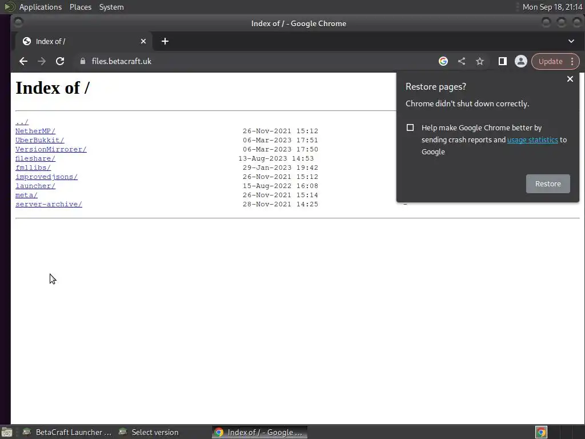The width and height of the screenshot is (585, 439).
Task: Click date 06-Mar-2023 17:51 text
Action: pos(280,141)
